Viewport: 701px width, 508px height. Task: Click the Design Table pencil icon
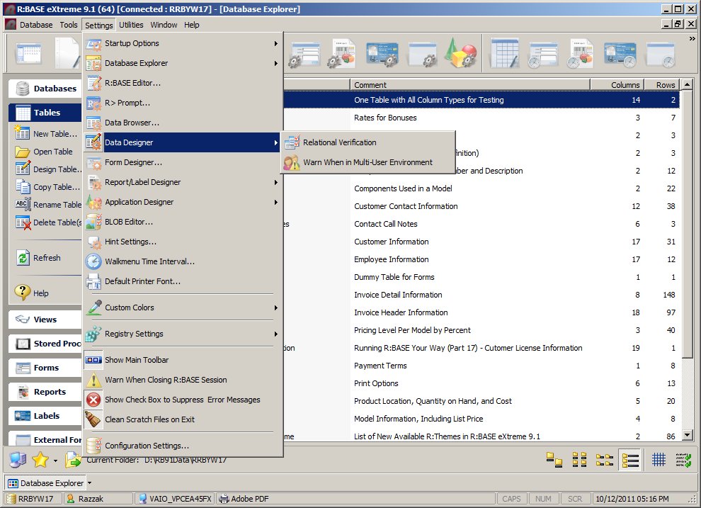point(22,169)
